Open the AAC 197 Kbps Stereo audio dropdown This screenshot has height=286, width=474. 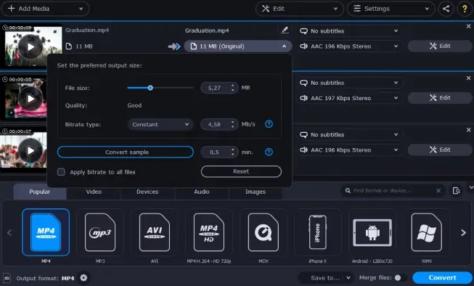[349, 98]
